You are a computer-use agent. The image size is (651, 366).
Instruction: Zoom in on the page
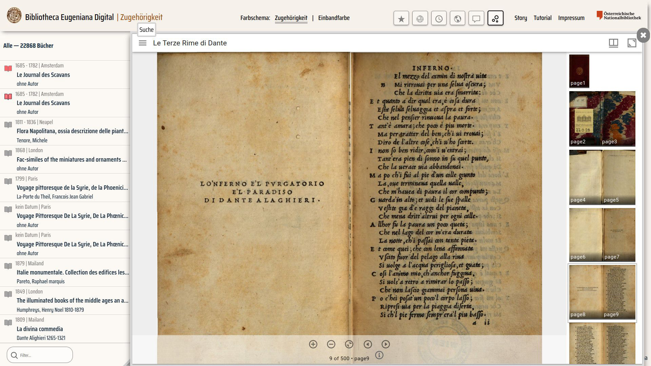click(313, 344)
